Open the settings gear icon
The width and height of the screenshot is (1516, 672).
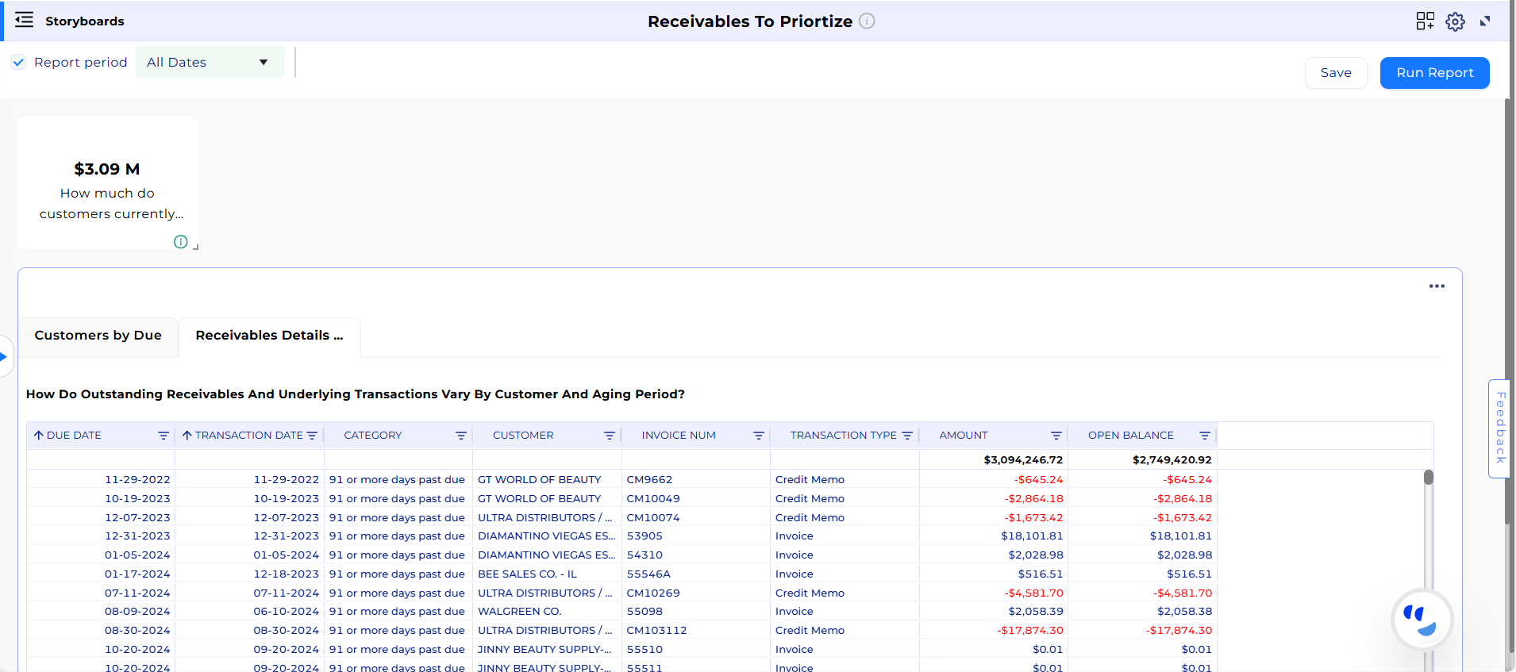(x=1455, y=21)
